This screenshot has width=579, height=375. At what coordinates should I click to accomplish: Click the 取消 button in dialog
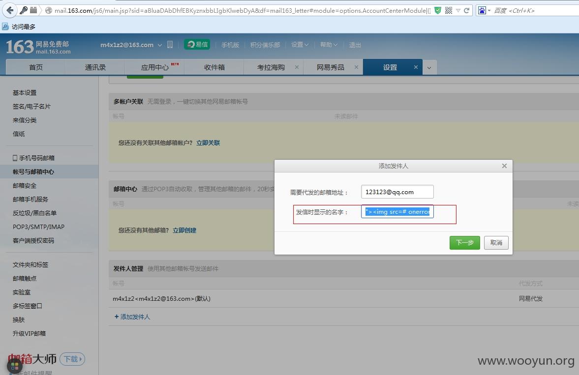496,242
